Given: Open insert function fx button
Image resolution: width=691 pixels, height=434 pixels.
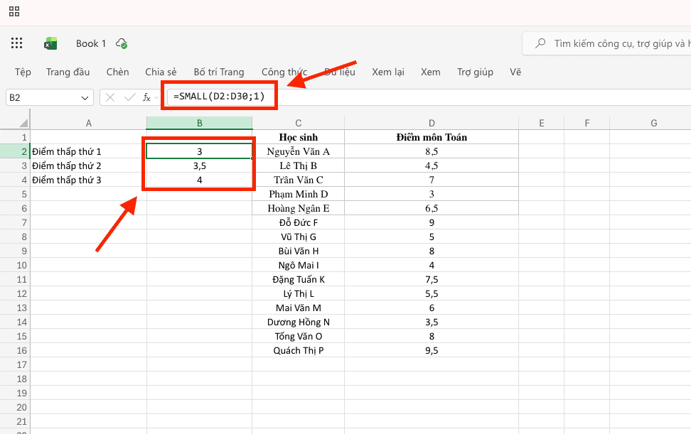Looking at the screenshot, I should click(x=146, y=97).
